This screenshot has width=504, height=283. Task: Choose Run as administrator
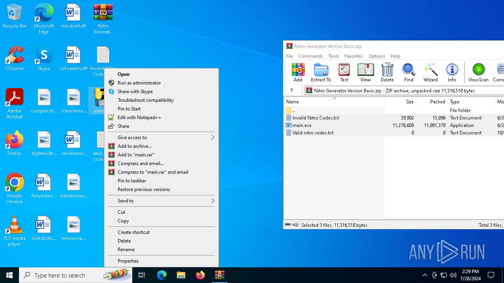tap(161, 83)
